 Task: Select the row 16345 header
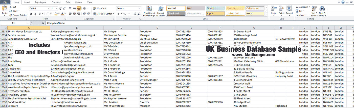(x=4, y=76)
